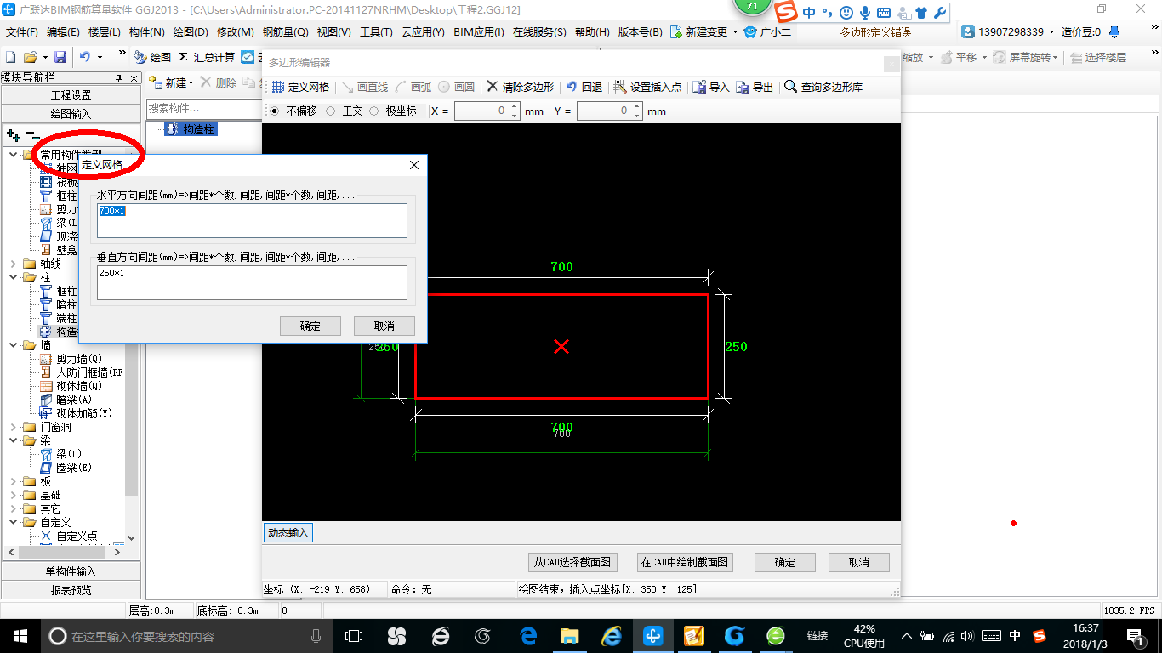Click the wrench settings icon in Sogou toolbar
This screenshot has height=653, width=1162.
tap(940, 13)
